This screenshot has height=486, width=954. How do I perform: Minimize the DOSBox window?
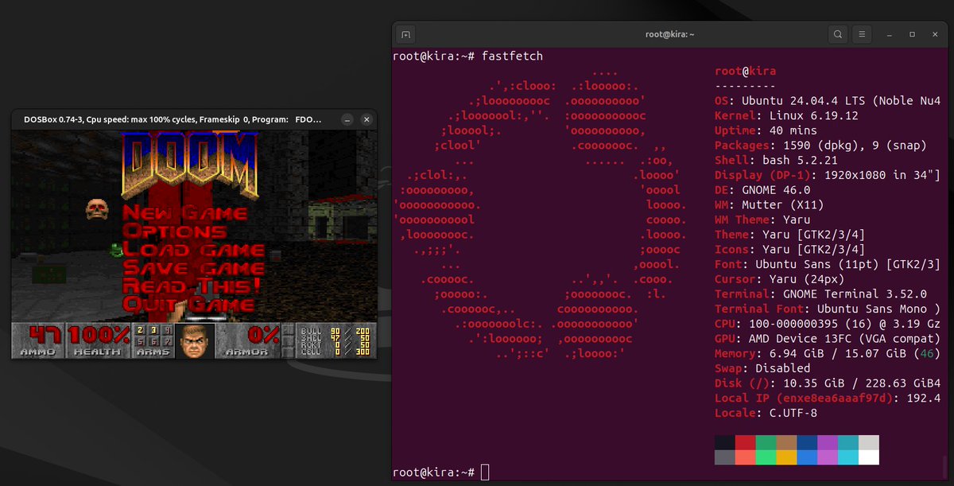[x=347, y=119]
